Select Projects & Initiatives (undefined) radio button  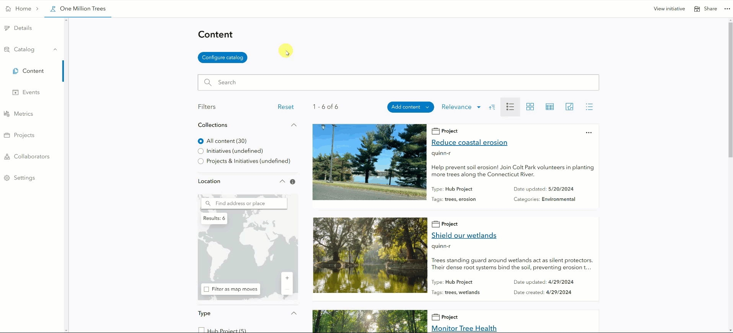[x=200, y=161]
